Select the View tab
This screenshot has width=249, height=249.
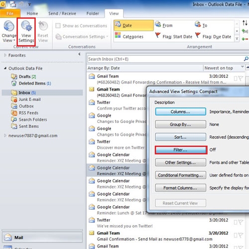[x=114, y=13]
